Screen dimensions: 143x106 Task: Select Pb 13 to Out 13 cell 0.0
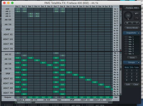95,82
